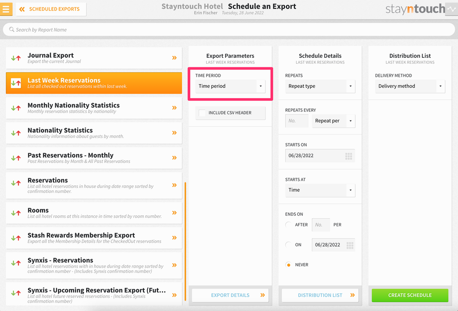The width and height of the screenshot is (458, 311).
Task: Open Journal Export chevron
Action: pos(174,58)
